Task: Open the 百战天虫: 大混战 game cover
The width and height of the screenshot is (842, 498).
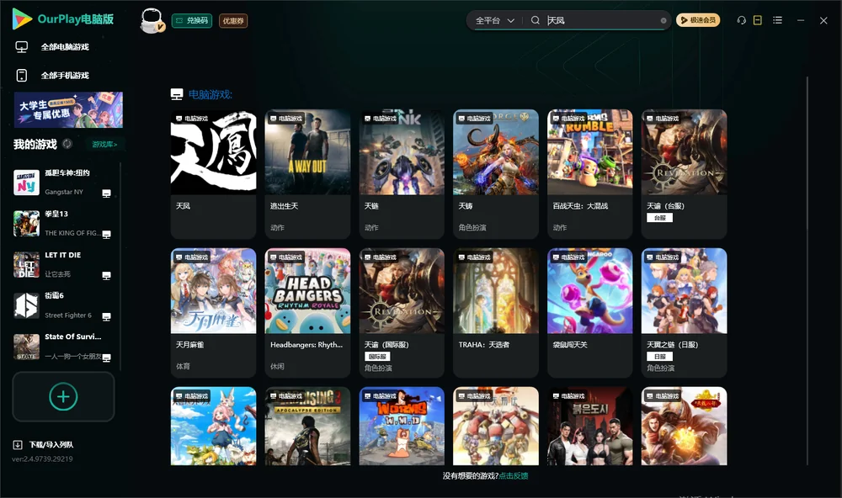Action: [590, 152]
